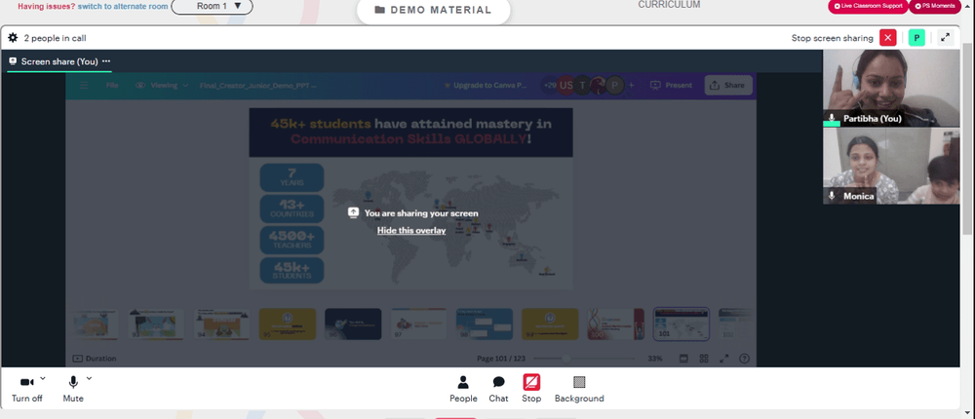The height and width of the screenshot is (419, 975).
Task: Select slide thumbnail 100
Action: (615, 324)
